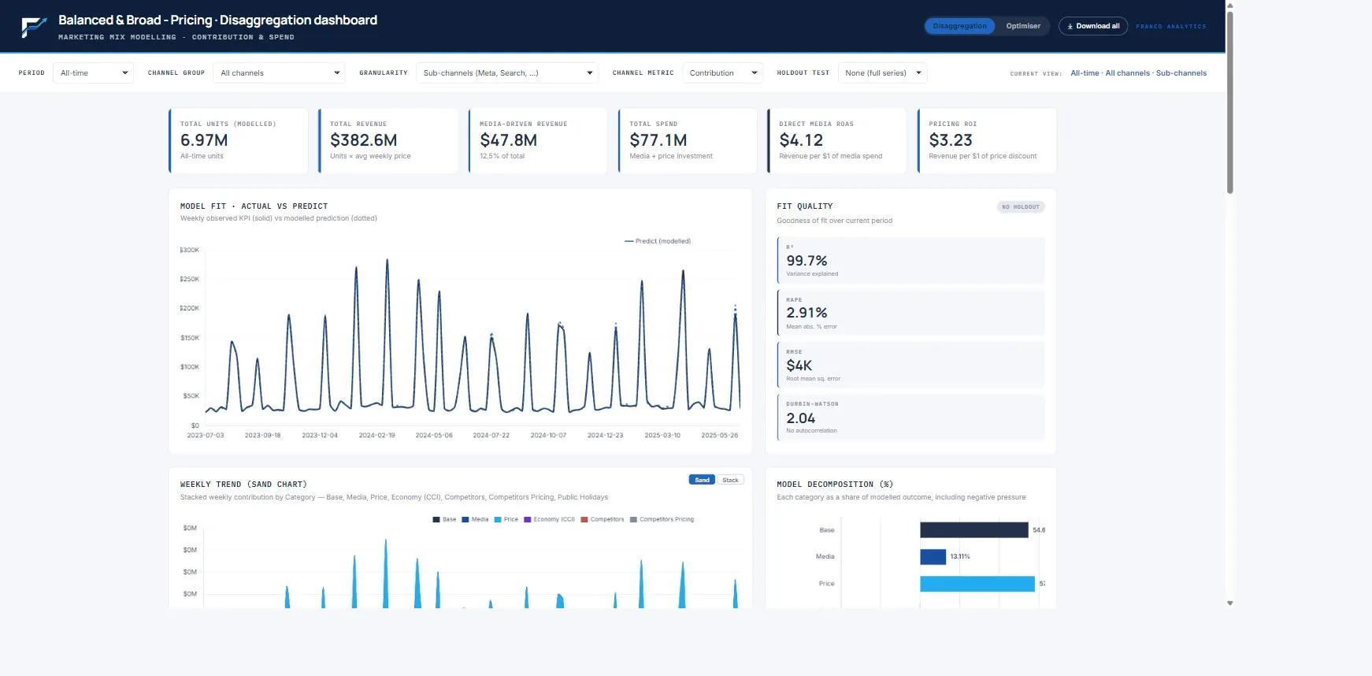Switch weekly trend to Sand view
Image resolution: width=1372 pixels, height=676 pixels.
pyautogui.click(x=702, y=480)
